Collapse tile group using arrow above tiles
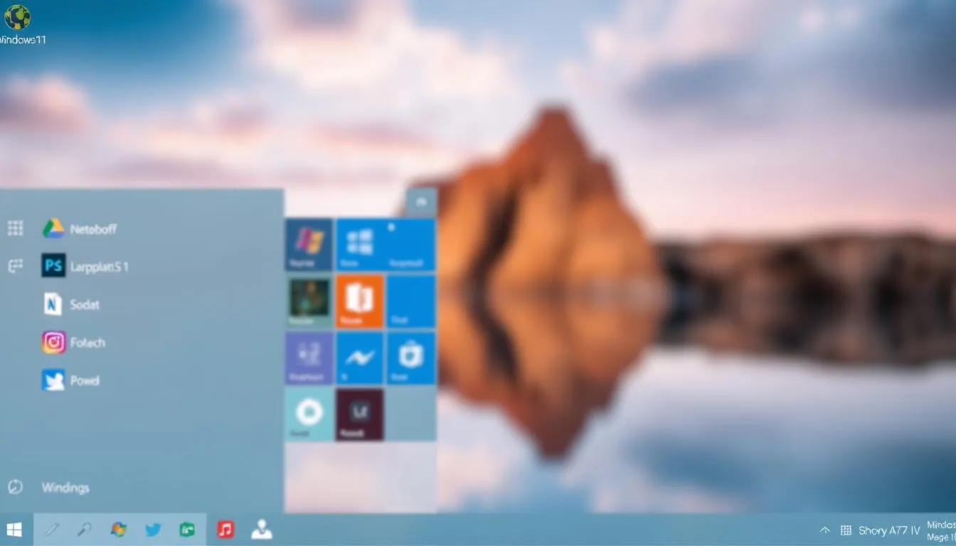Viewport: 956px width, 546px height. [420, 203]
